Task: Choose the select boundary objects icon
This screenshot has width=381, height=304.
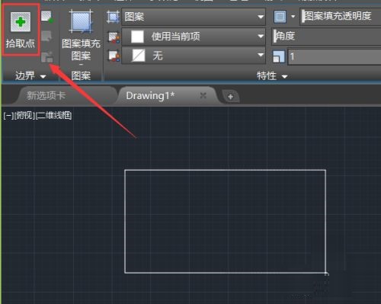Action: 47,17
